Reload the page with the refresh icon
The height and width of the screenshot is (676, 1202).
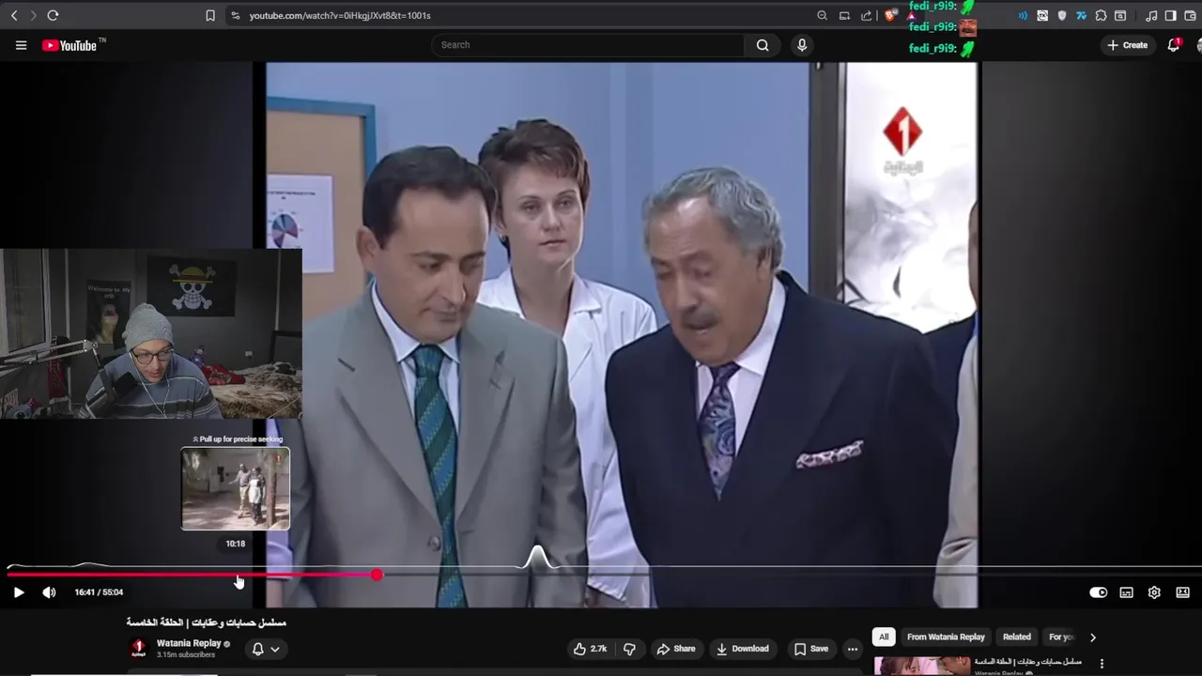[x=53, y=15]
